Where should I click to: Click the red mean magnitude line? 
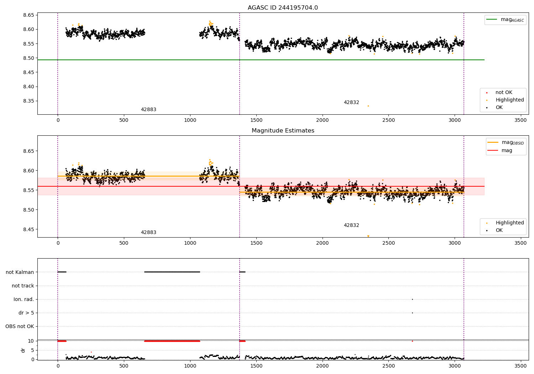(261, 186)
